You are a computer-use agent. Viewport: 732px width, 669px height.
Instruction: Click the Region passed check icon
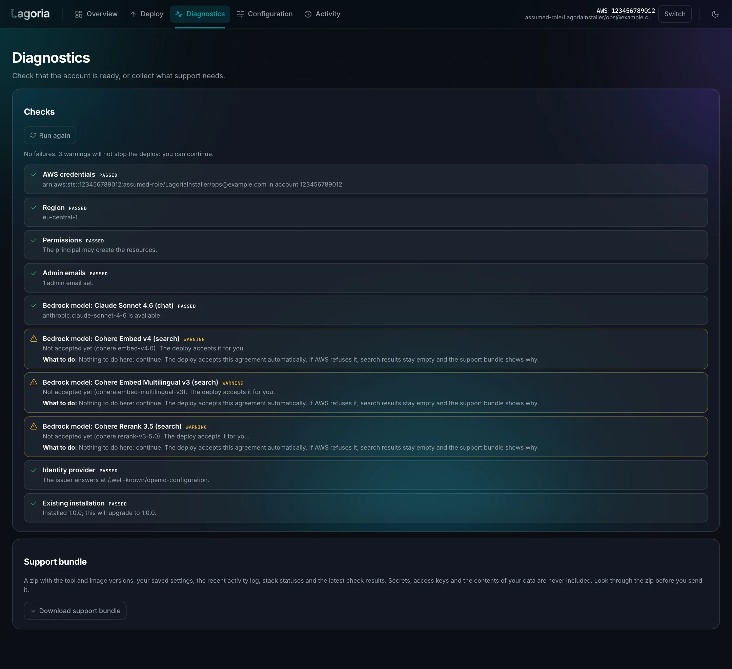tap(34, 208)
